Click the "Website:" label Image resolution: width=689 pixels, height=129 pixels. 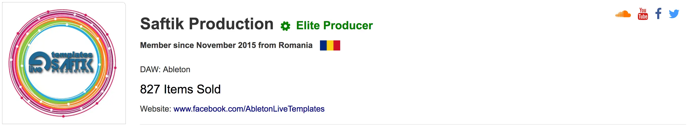click(x=155, y=109)
